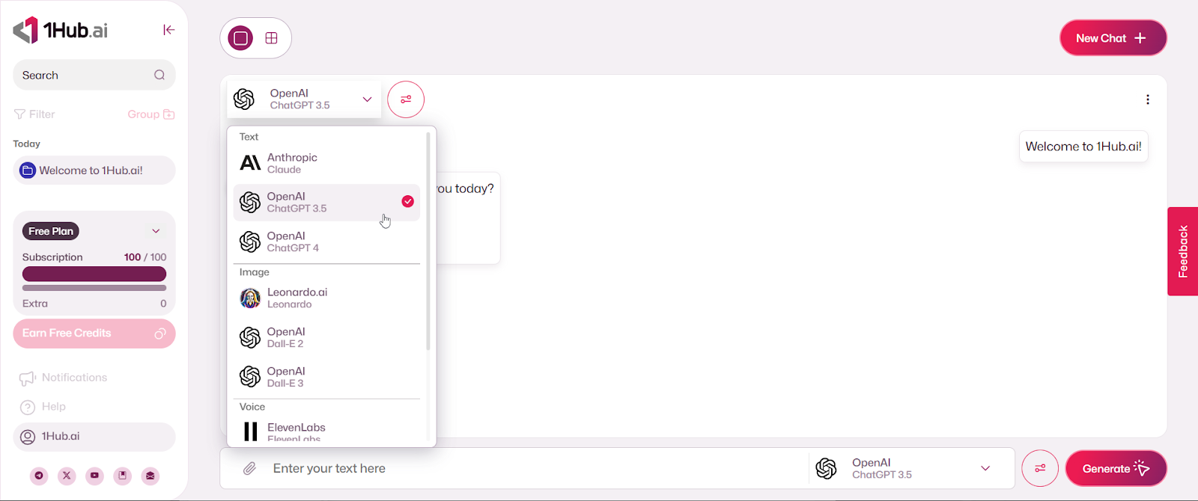Start a New Chat
This screenshot has height=501, width=1198.
1113,38
